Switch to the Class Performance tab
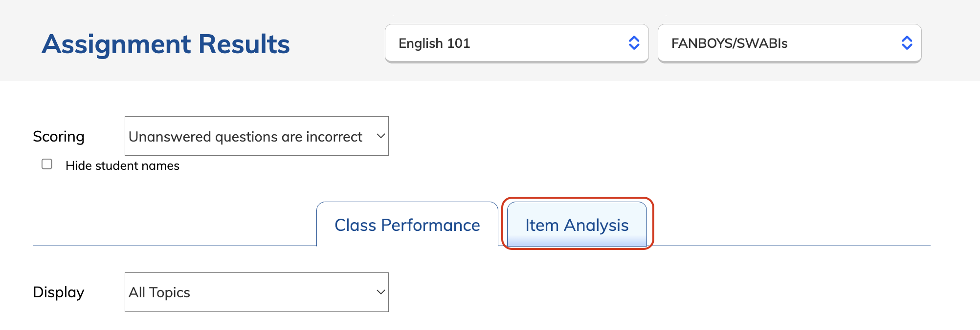980x330 pixels. tap(406, 225)
